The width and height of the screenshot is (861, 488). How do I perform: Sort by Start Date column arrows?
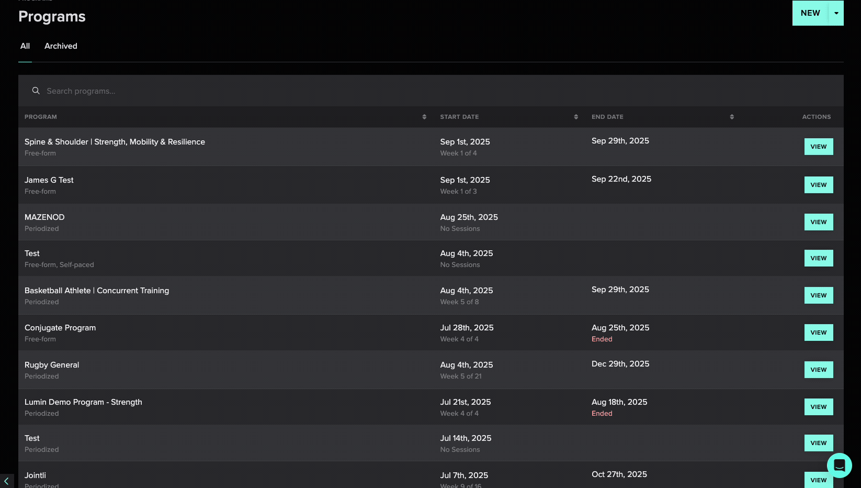(x=576, y=117)
